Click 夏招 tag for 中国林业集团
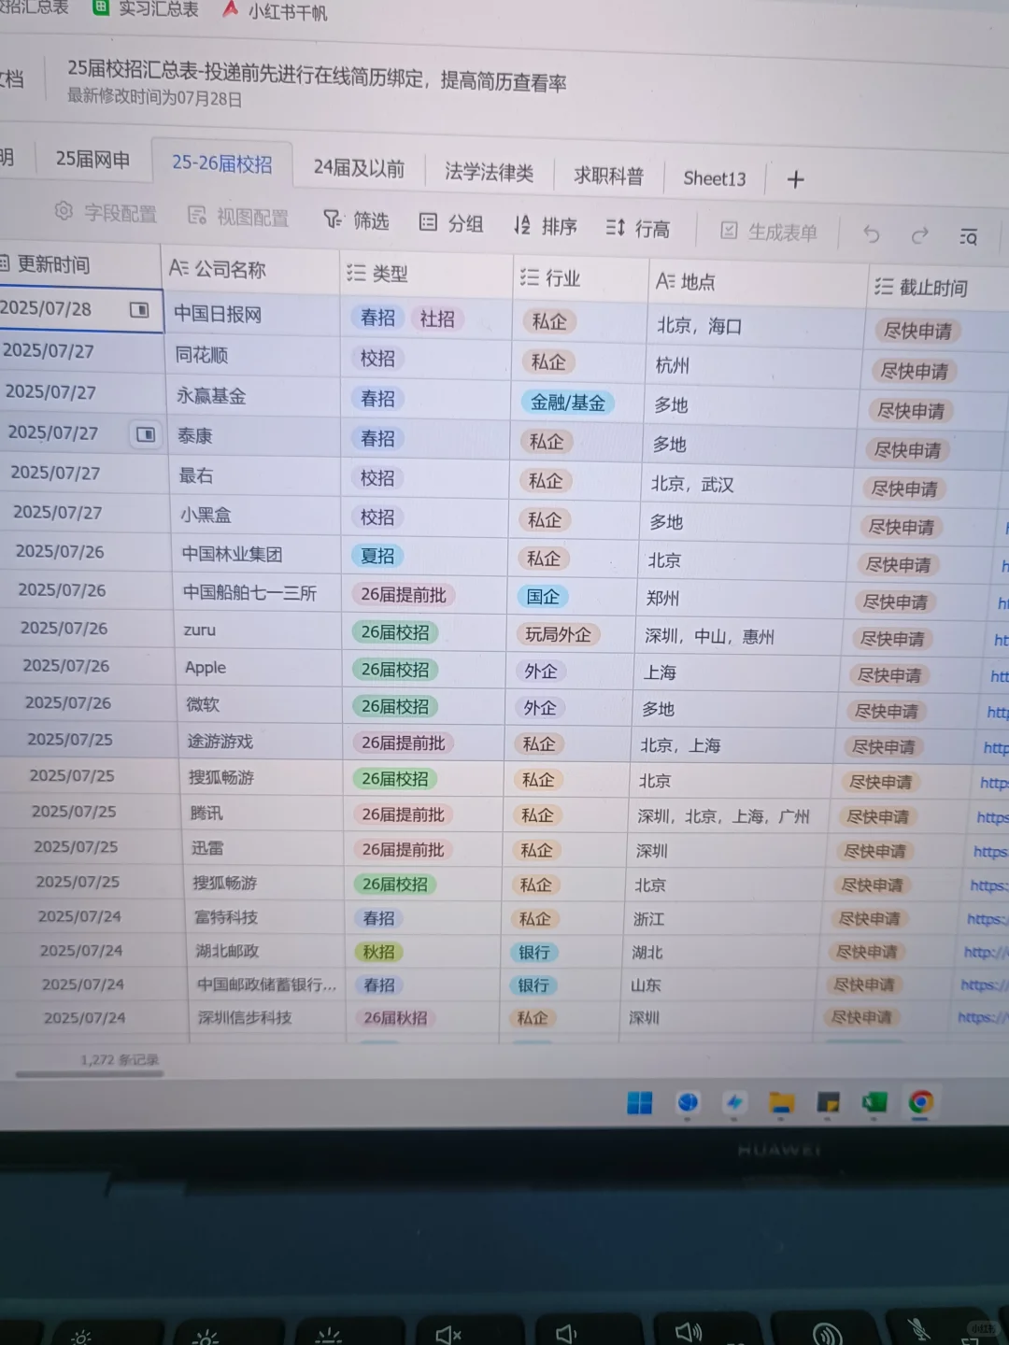The height and width of the screenshot is (1345, 1009). [x=378, y=556]
